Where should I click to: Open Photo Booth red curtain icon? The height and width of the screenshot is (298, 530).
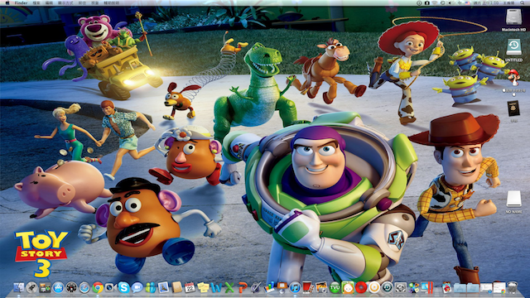point(308,287)
